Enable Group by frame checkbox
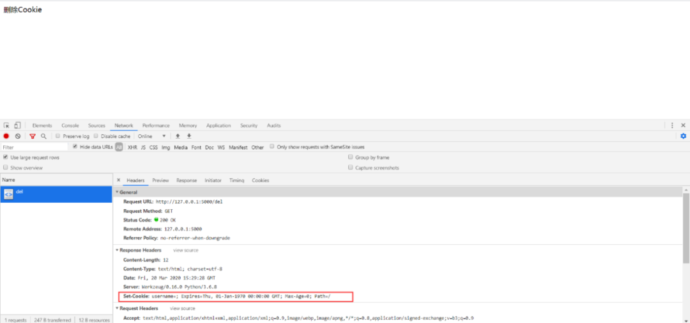 pos(351,157)
